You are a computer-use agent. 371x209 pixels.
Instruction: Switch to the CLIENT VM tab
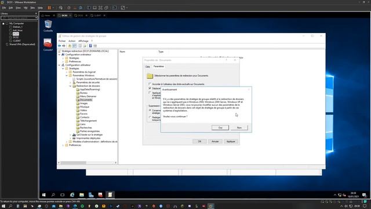click(97, 16)
